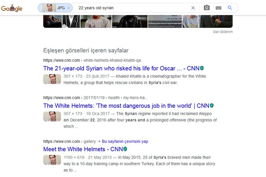Remove the JPG image chip

click(68, 8)
